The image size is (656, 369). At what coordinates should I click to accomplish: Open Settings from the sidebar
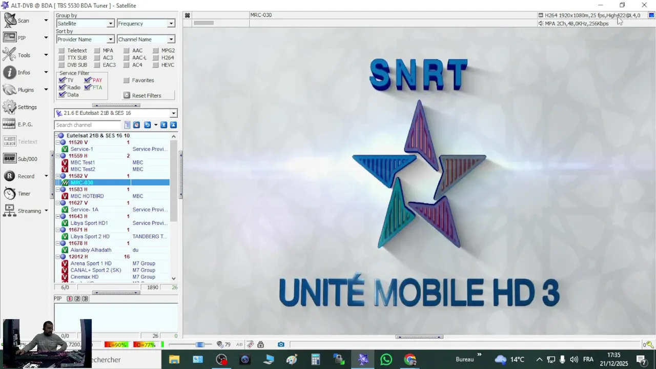point(20,107)
